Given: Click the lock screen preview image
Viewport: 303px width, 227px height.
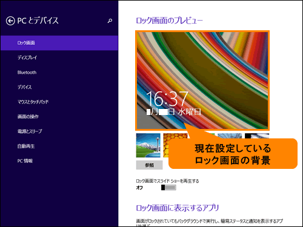Looking at the screenshot, I should (x=202, y=81).
